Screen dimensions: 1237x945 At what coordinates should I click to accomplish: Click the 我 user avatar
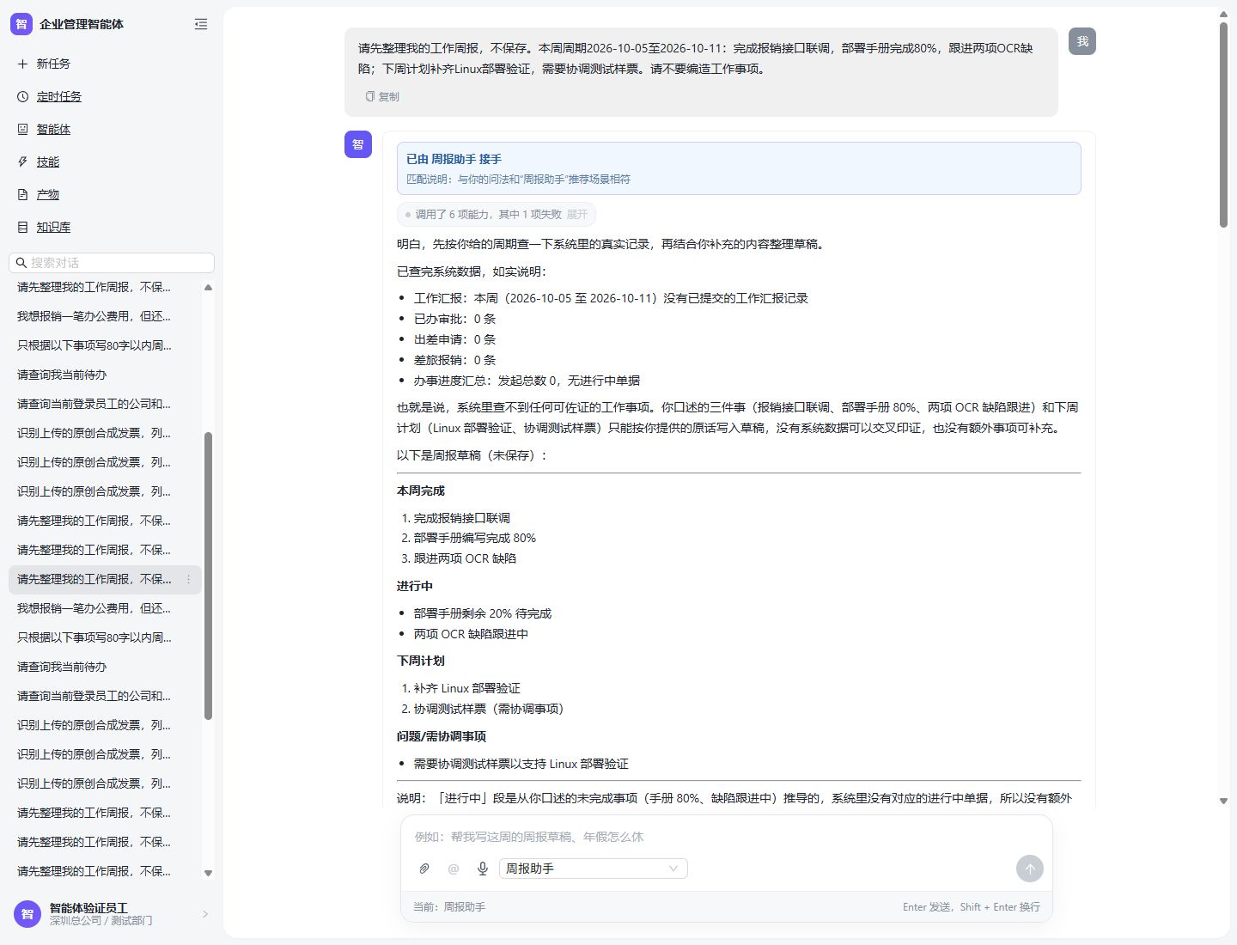click(1082, 41)
